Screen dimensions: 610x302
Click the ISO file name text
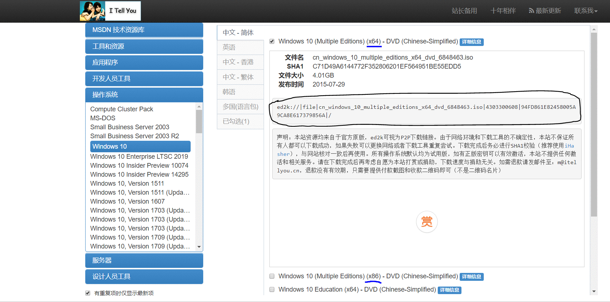tap(393, 57)
